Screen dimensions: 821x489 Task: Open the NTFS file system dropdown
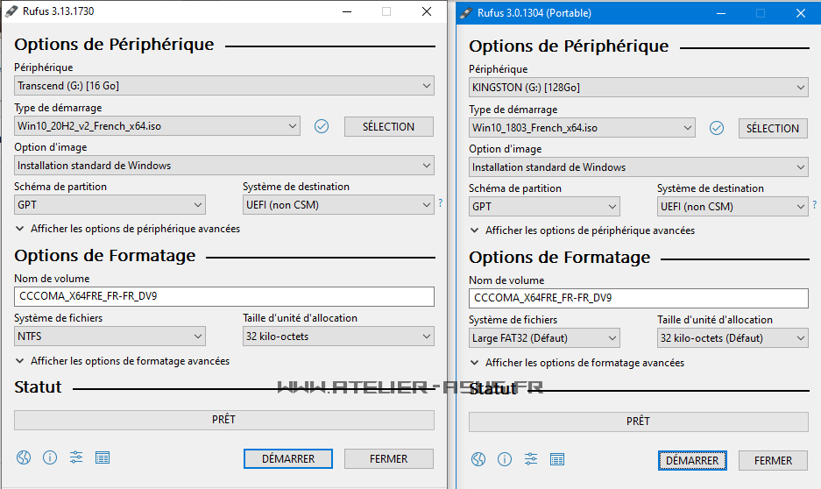point(110,337)
